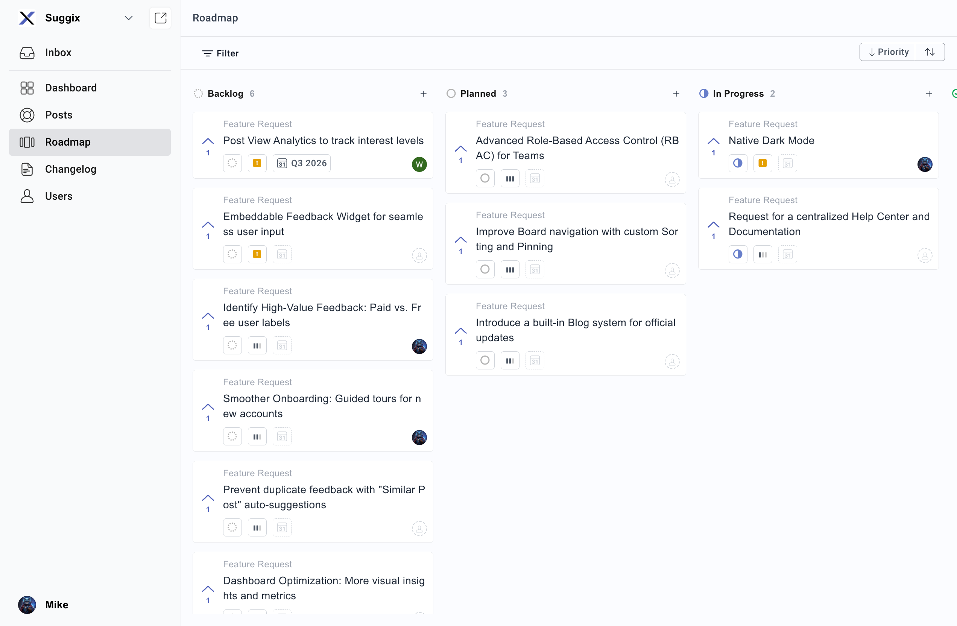Upvote the Native Dark Mode request
This screenshot has width=957, height=626.
(x=713, y=141)
